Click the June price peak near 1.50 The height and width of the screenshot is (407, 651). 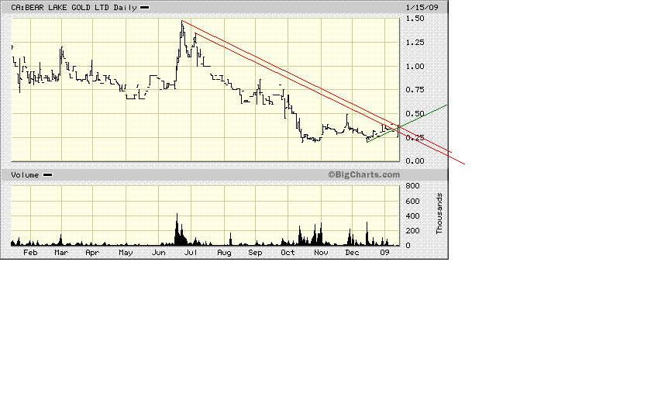click(182, 22)
